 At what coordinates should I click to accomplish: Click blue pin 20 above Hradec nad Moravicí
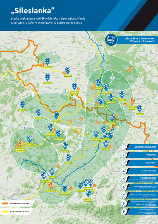tap(51, 128)
